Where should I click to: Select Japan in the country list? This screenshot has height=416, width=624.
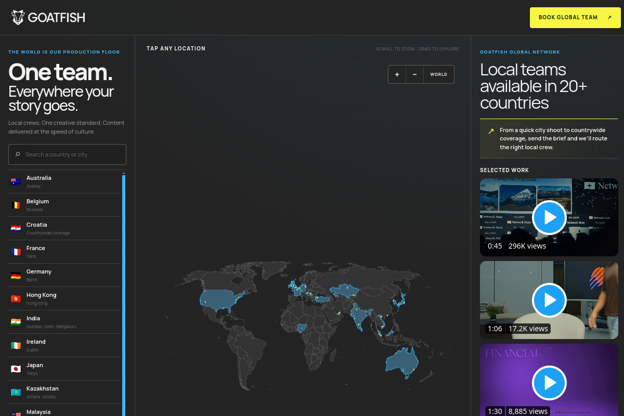tap(64, 369)
